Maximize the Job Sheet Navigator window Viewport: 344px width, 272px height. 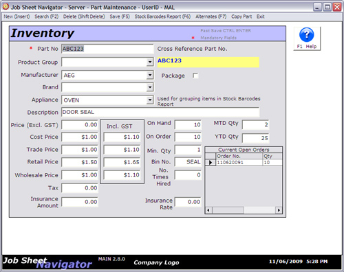pyautogui.click(x=327, y=7)
